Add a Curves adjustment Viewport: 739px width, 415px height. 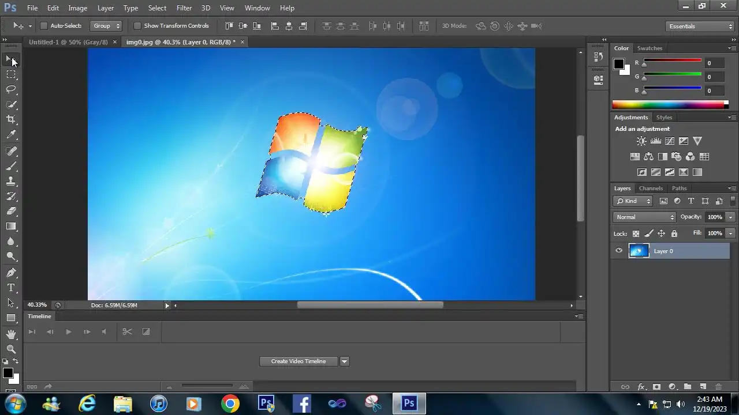click(670, 141)
